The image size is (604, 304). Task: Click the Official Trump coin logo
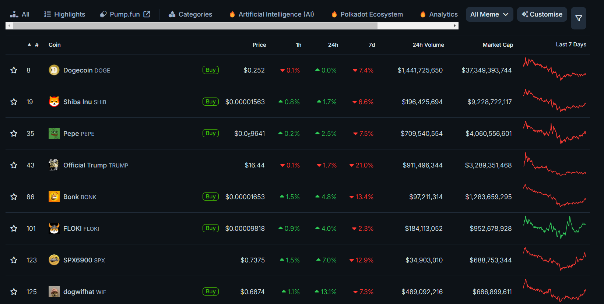(54, 165)
